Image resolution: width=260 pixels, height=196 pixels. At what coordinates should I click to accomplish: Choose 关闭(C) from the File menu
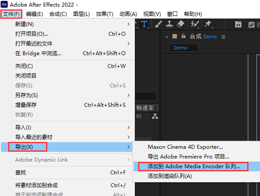(67, 66)
